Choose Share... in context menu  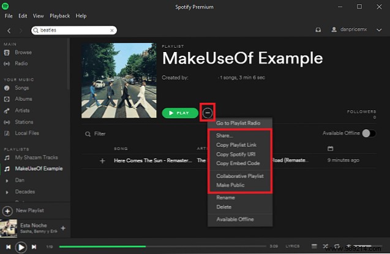(x=240, y=135)
